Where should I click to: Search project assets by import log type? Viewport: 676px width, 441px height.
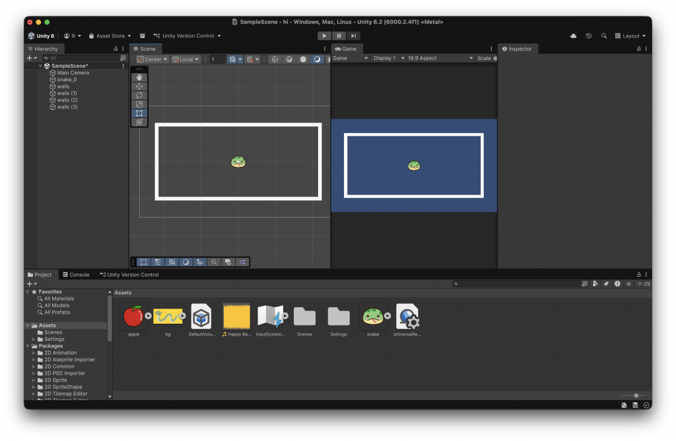tap(617, 284)
